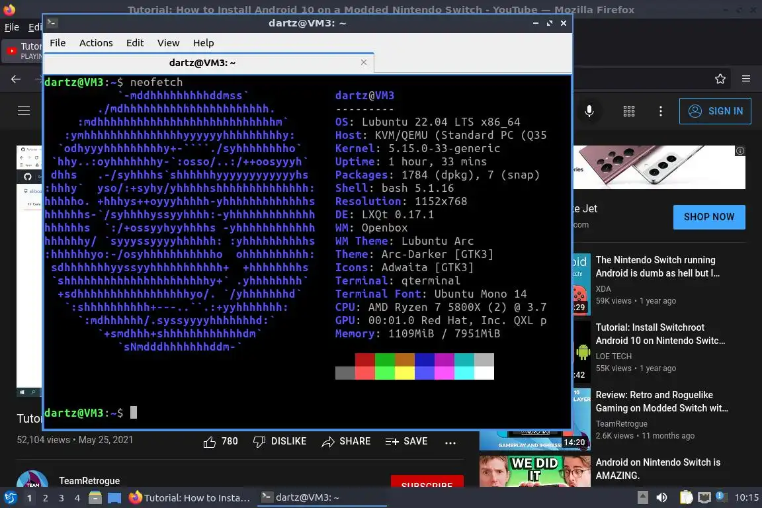Screen dimensions: 762x508
Task: Switch to desktop 1 in the pager
Action: coord(29,498)
